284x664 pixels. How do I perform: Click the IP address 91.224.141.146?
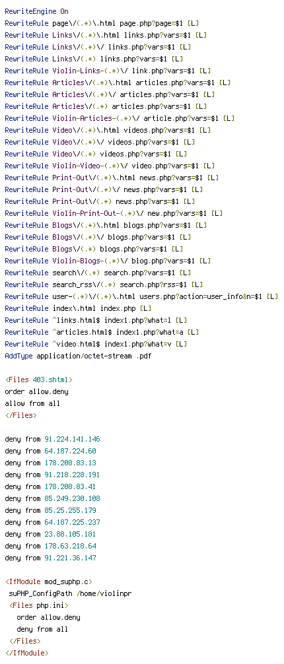tap(72, 439)
